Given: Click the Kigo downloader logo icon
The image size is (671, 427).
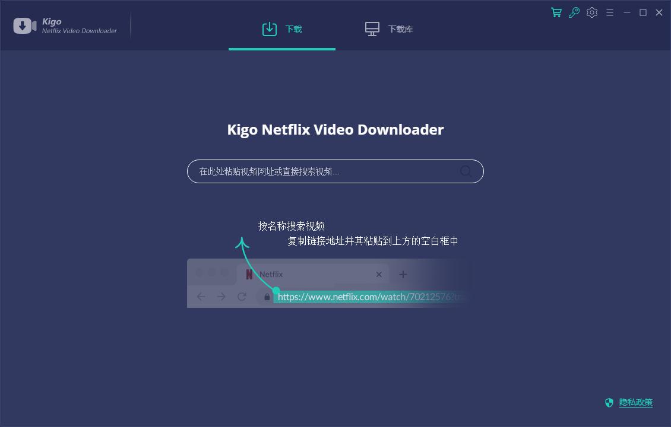Looking at the screenshot, I should point(24,25).
